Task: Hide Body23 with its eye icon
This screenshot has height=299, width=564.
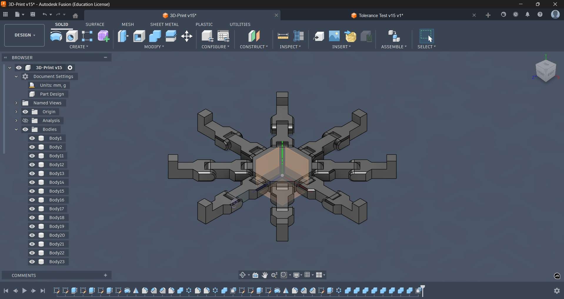Action: (32, 262)
